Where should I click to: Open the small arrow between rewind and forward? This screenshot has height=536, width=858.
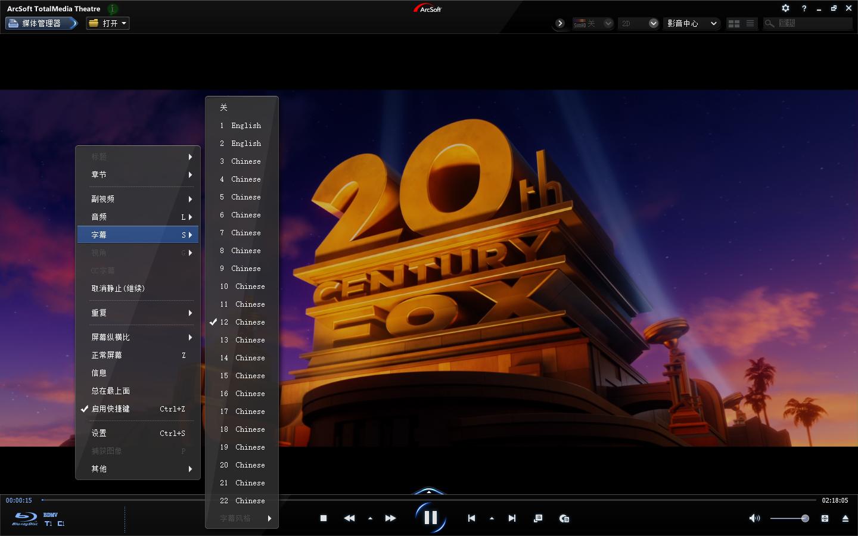pos(370,518)
